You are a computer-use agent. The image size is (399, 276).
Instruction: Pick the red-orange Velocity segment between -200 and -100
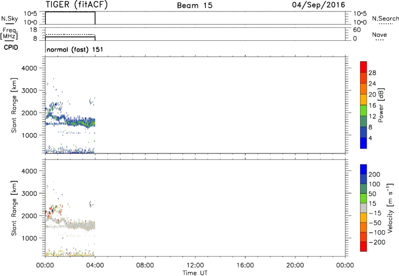click(x=364, y=237)
